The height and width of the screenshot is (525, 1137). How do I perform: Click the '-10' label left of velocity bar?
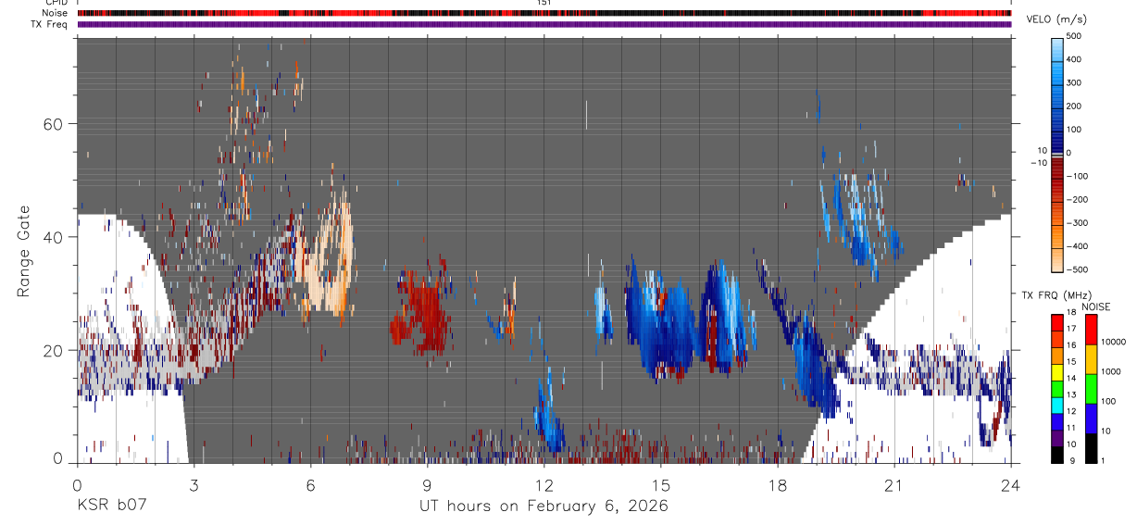coord(1037,162)
